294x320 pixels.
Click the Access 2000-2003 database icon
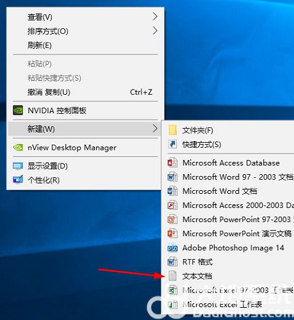pyautogui.click(x=172, y=205)
